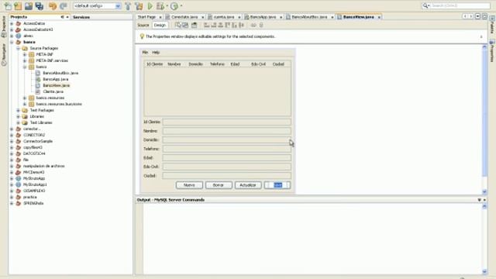Viewport: 496px width, 279px height.
Task: Expand the AccessDatos project node
Action: click(x=12, y=23)
